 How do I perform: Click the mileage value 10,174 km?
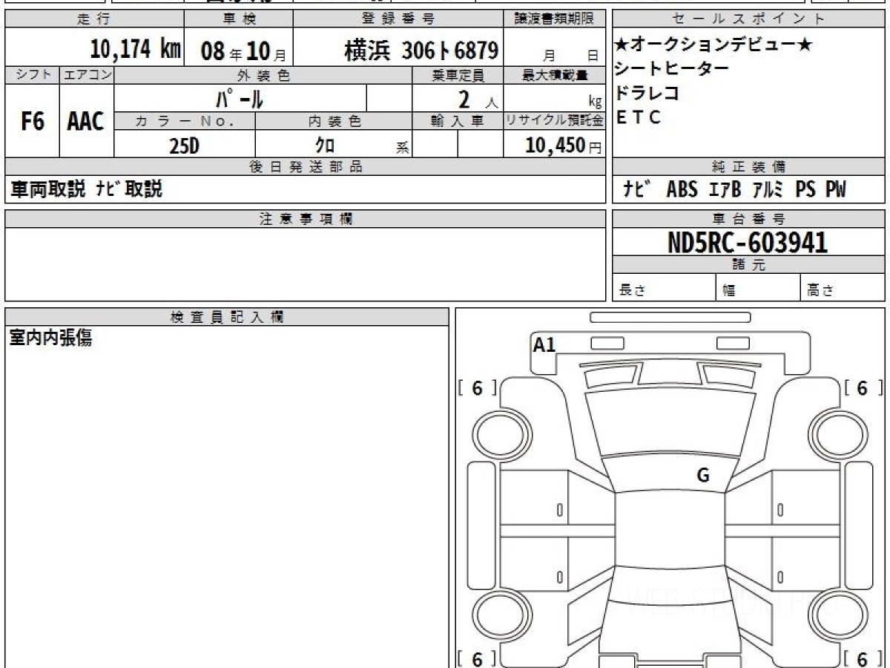click(x=136, y=50)
